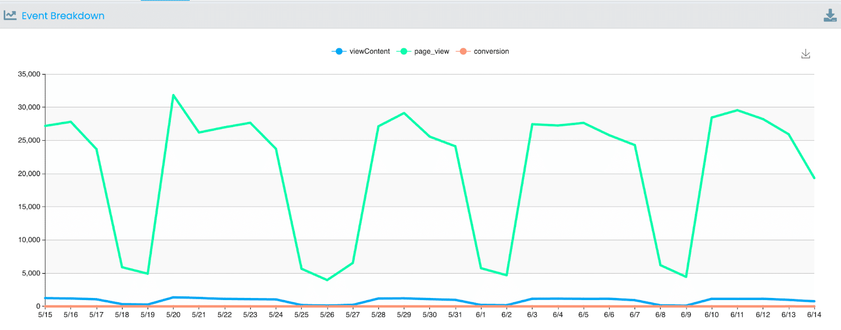
Task: Select the page_view dip on 6/9
Action: [x=686, y=276]
